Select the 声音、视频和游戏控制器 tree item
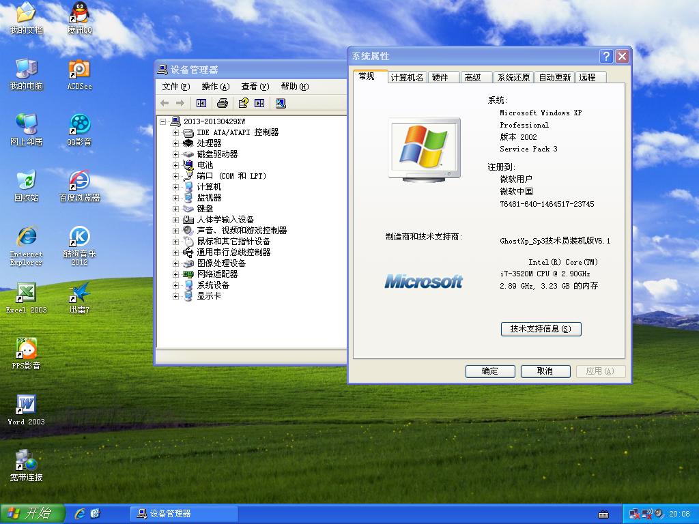699x524 pixels. (x=242, y=231)
